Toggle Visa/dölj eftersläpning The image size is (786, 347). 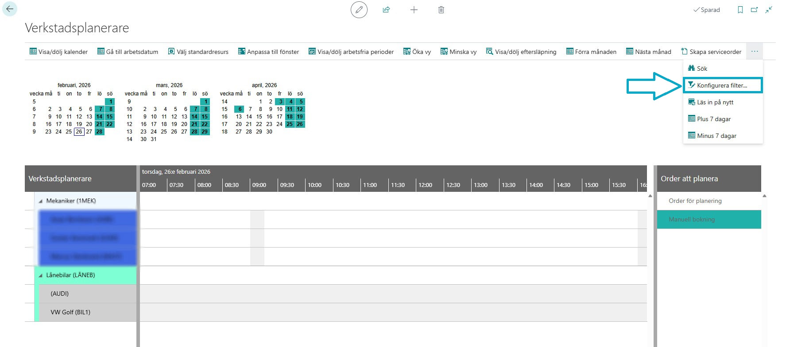(x=521, y=52)
